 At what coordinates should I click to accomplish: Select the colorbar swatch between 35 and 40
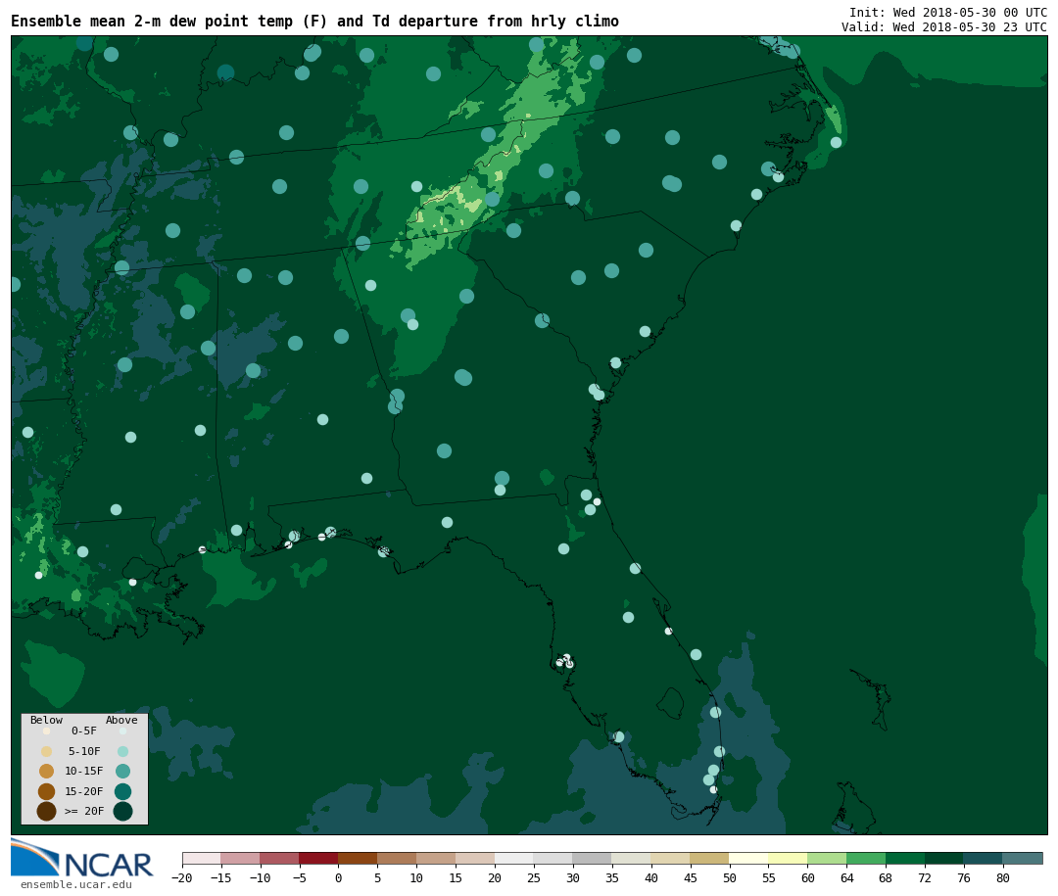tap(632, 858)
